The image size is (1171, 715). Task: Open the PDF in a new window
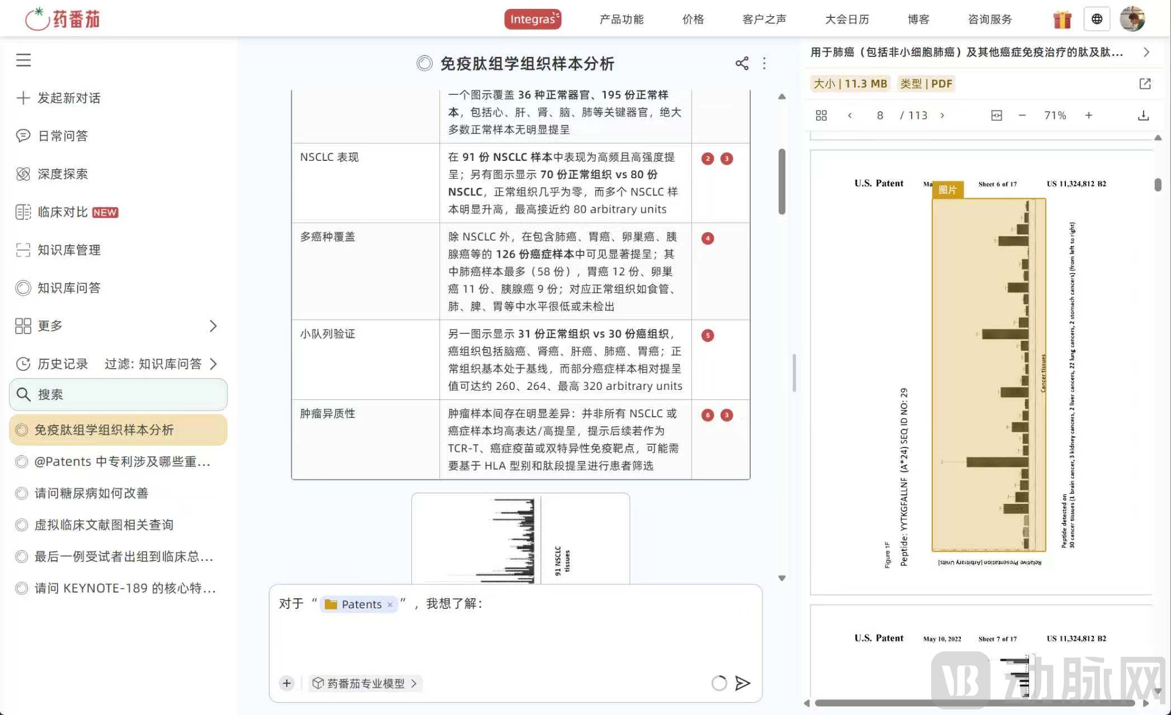[1145, 84]
